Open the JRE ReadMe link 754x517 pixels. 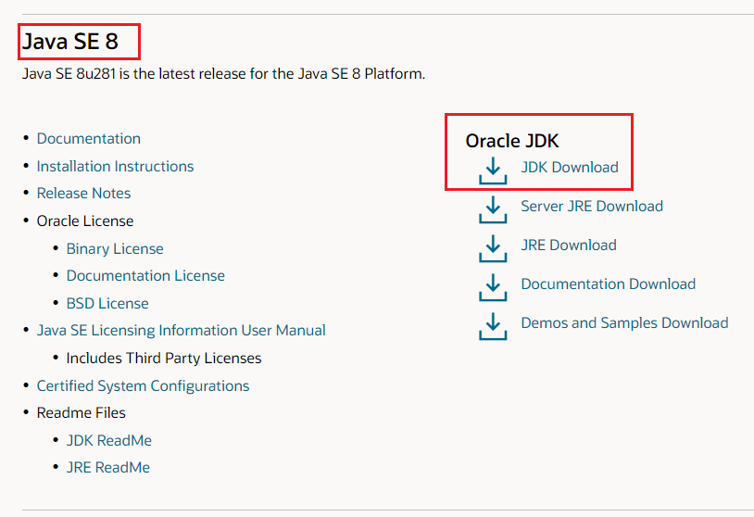point(108,468)
